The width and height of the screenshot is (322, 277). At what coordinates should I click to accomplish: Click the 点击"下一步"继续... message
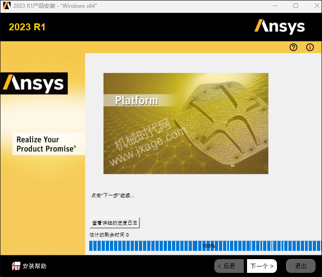(x=113, y=195)
